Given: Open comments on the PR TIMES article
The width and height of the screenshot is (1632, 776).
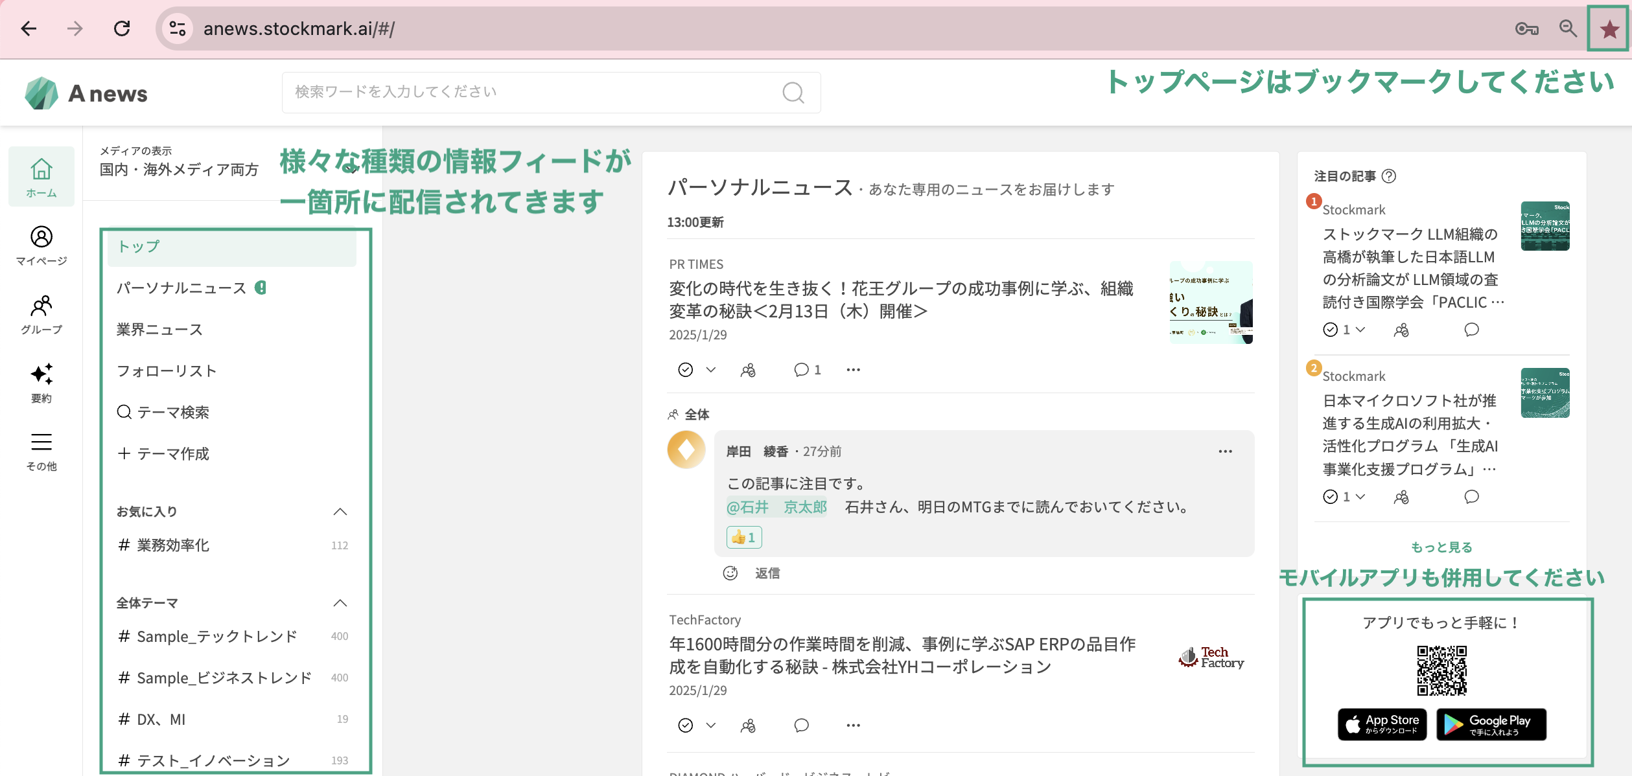Looking at the screenshot, I should click(801, 370).
